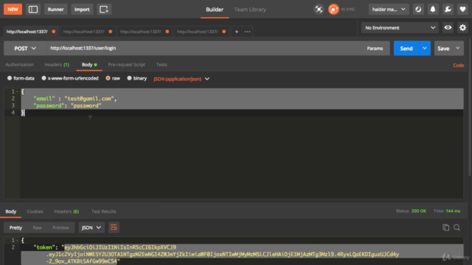The height and width of the screenshot is (265, 472).
Task: Click the "email" key in body
Action: [x=44, y=99]
